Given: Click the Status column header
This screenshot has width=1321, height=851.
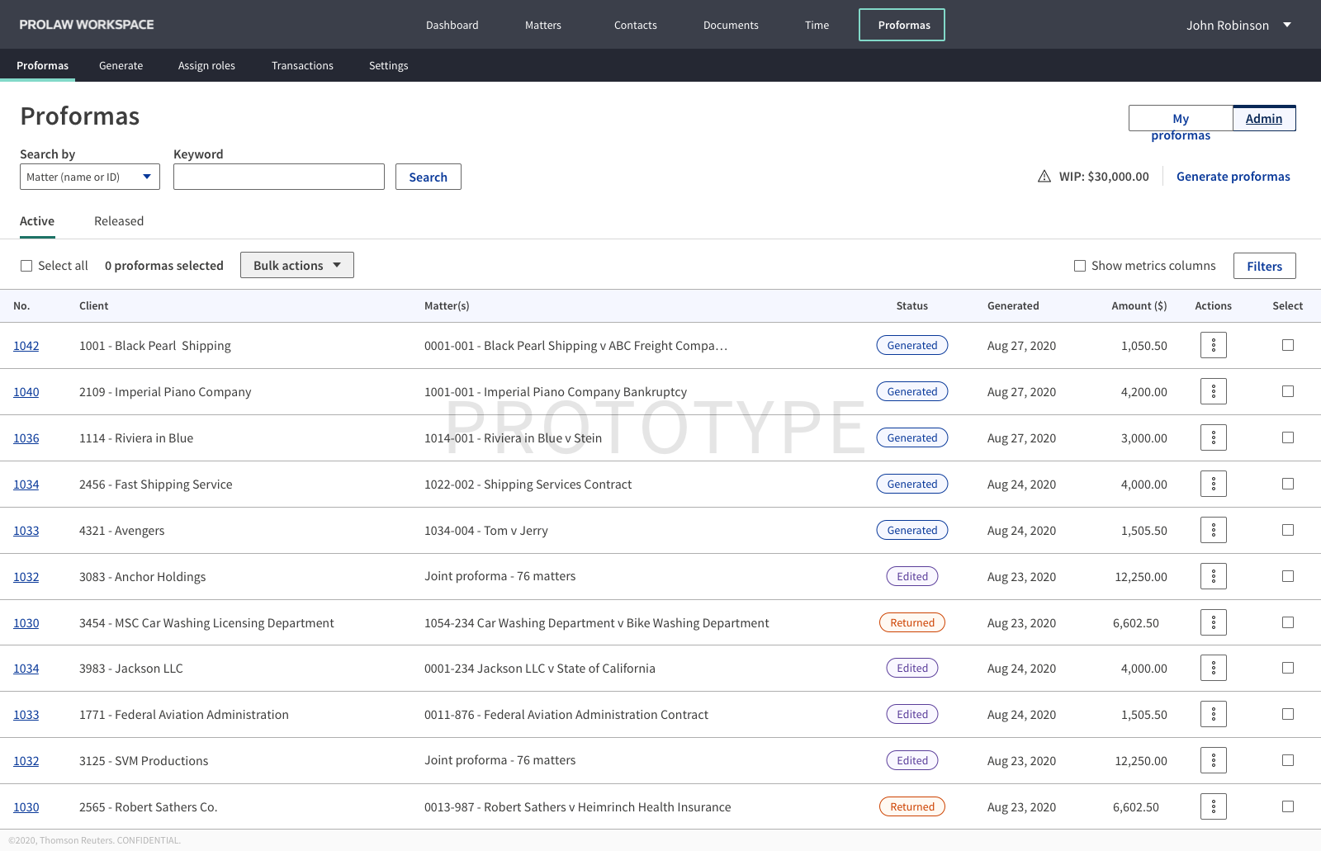Looking at the screenshot, I should 912,305.
